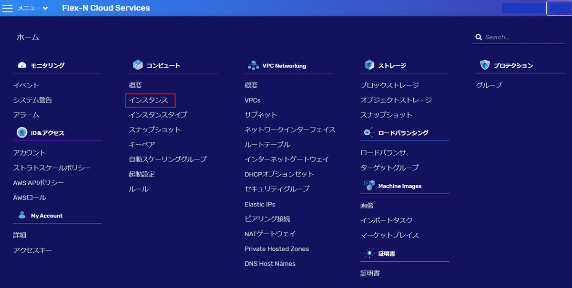The image size is (572, 288).
Task: Open ネットワークインターフェイス
Action: point(290,129)
